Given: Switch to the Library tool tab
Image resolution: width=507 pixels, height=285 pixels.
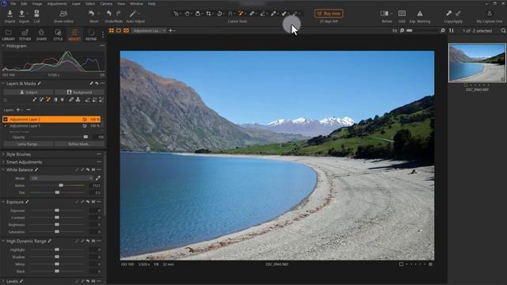Looking at the screenshot, I should pos(8,35).
